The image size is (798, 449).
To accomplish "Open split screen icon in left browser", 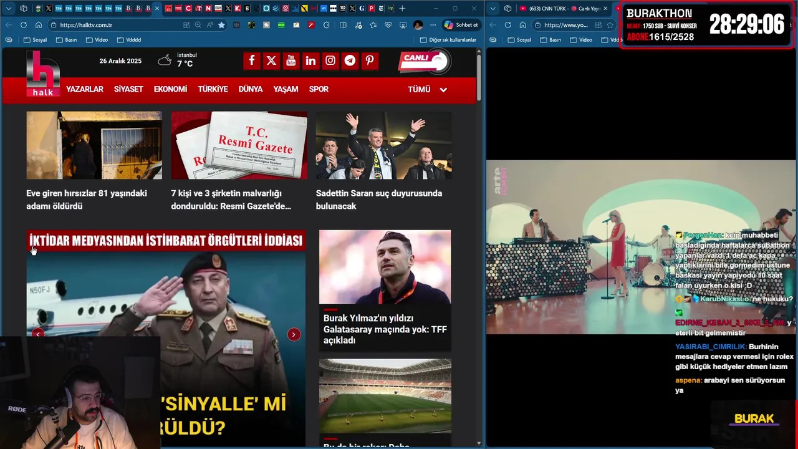I will 343,25.
